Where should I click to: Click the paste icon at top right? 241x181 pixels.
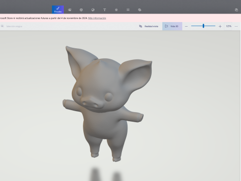236,10
